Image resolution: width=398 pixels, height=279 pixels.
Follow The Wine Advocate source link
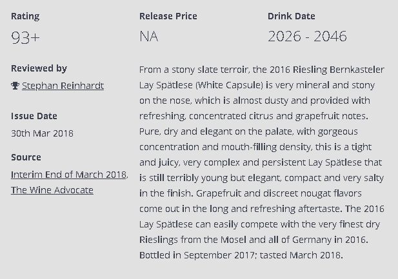(x=52, y=189)
